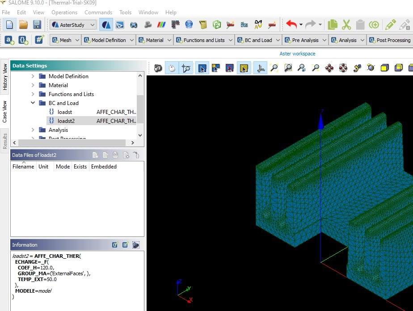Open a study with the folder icon

[x=23, y=25]
